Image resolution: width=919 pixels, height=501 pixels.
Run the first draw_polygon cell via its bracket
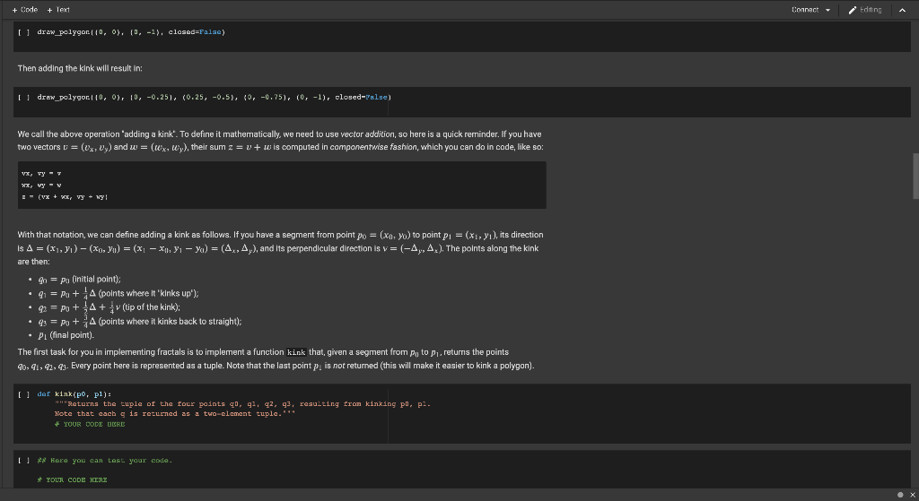point(25,30)
